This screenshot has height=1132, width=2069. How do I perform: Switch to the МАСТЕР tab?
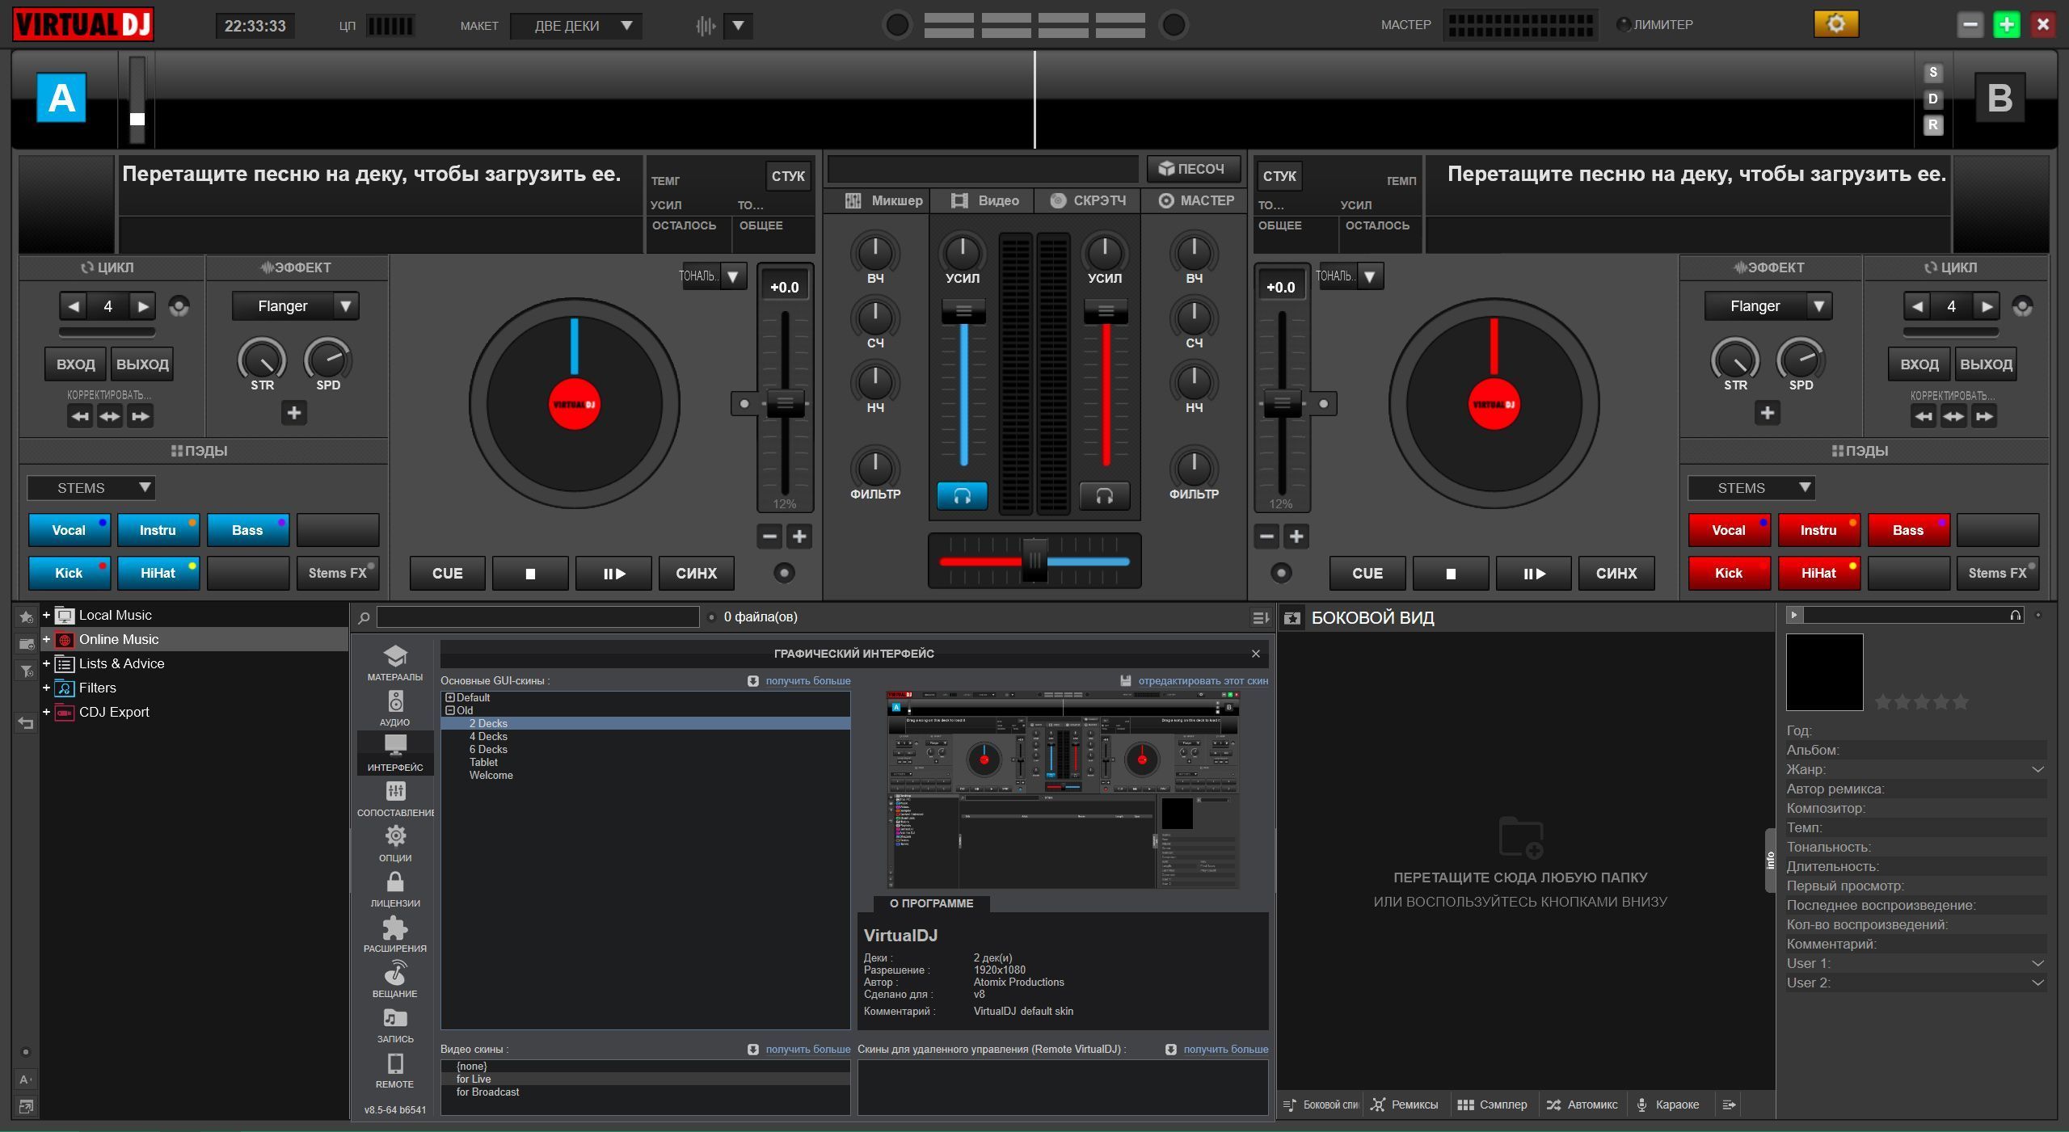tap(1196, 200)
